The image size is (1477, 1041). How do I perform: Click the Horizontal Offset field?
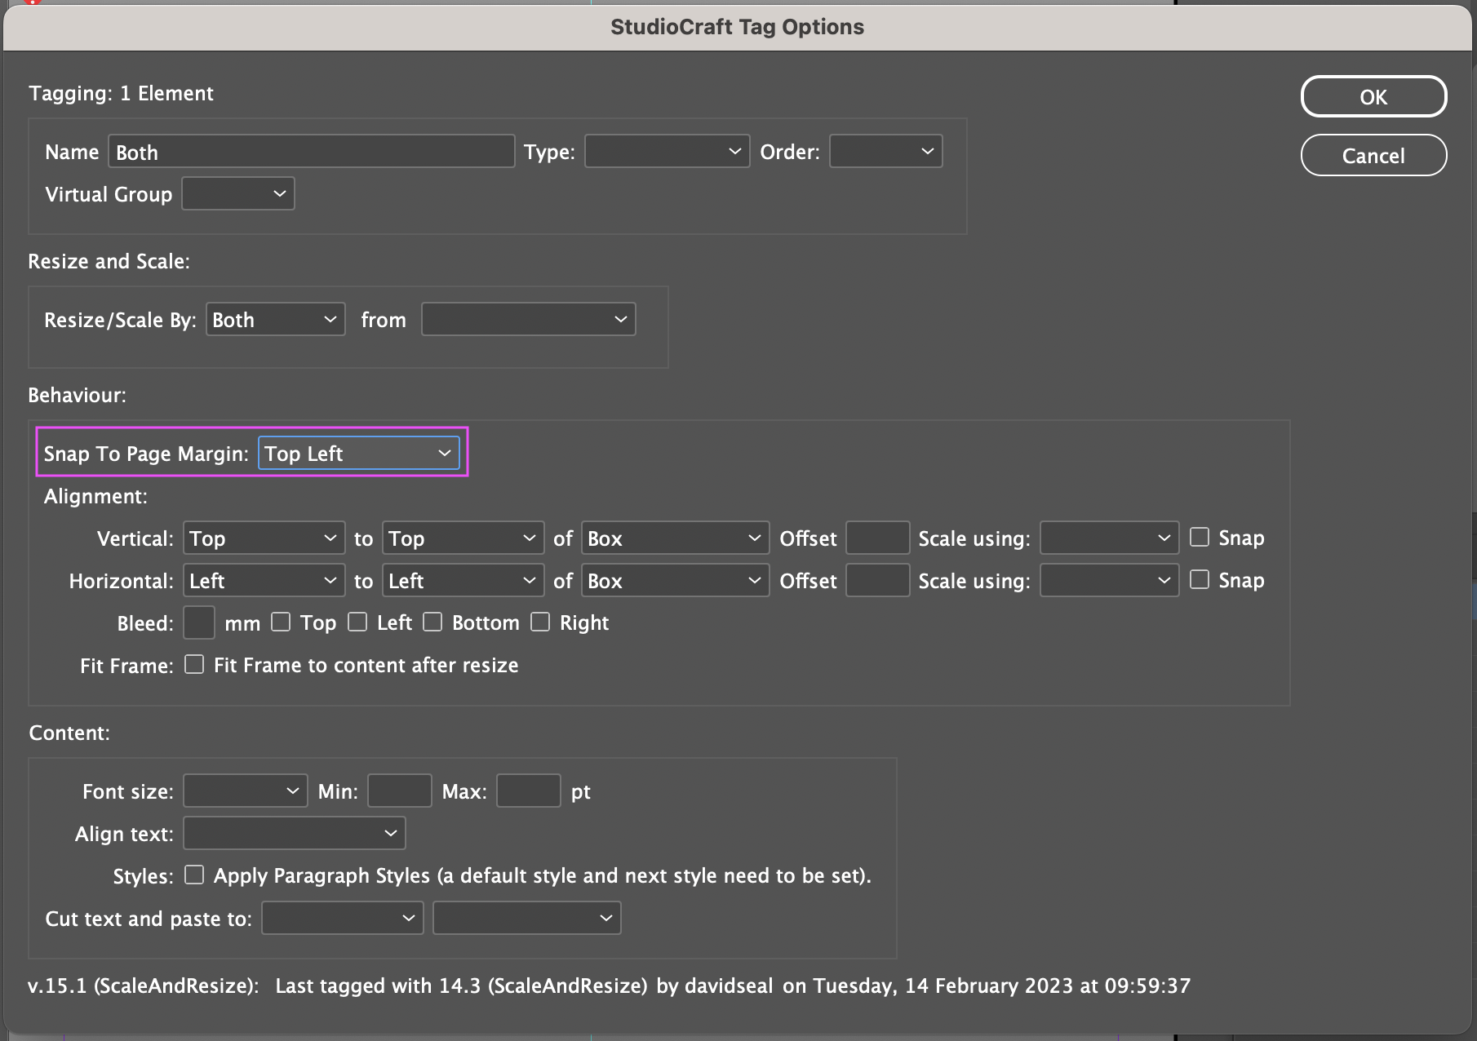point(877,581)
